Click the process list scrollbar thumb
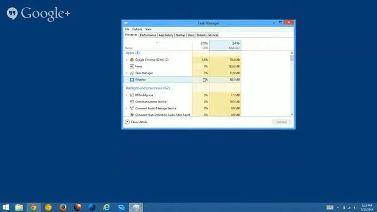377x212 pixels. (292, 58)
